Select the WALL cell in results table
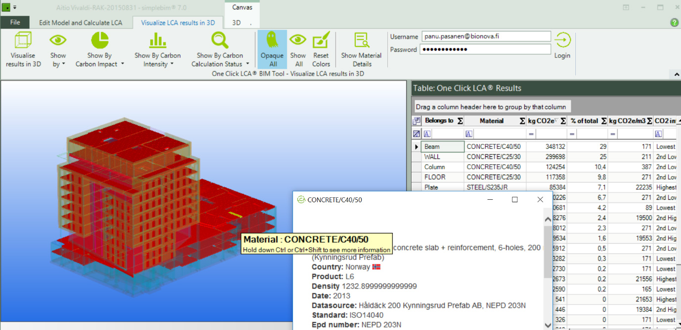681x330 pixels. point(443,157)
